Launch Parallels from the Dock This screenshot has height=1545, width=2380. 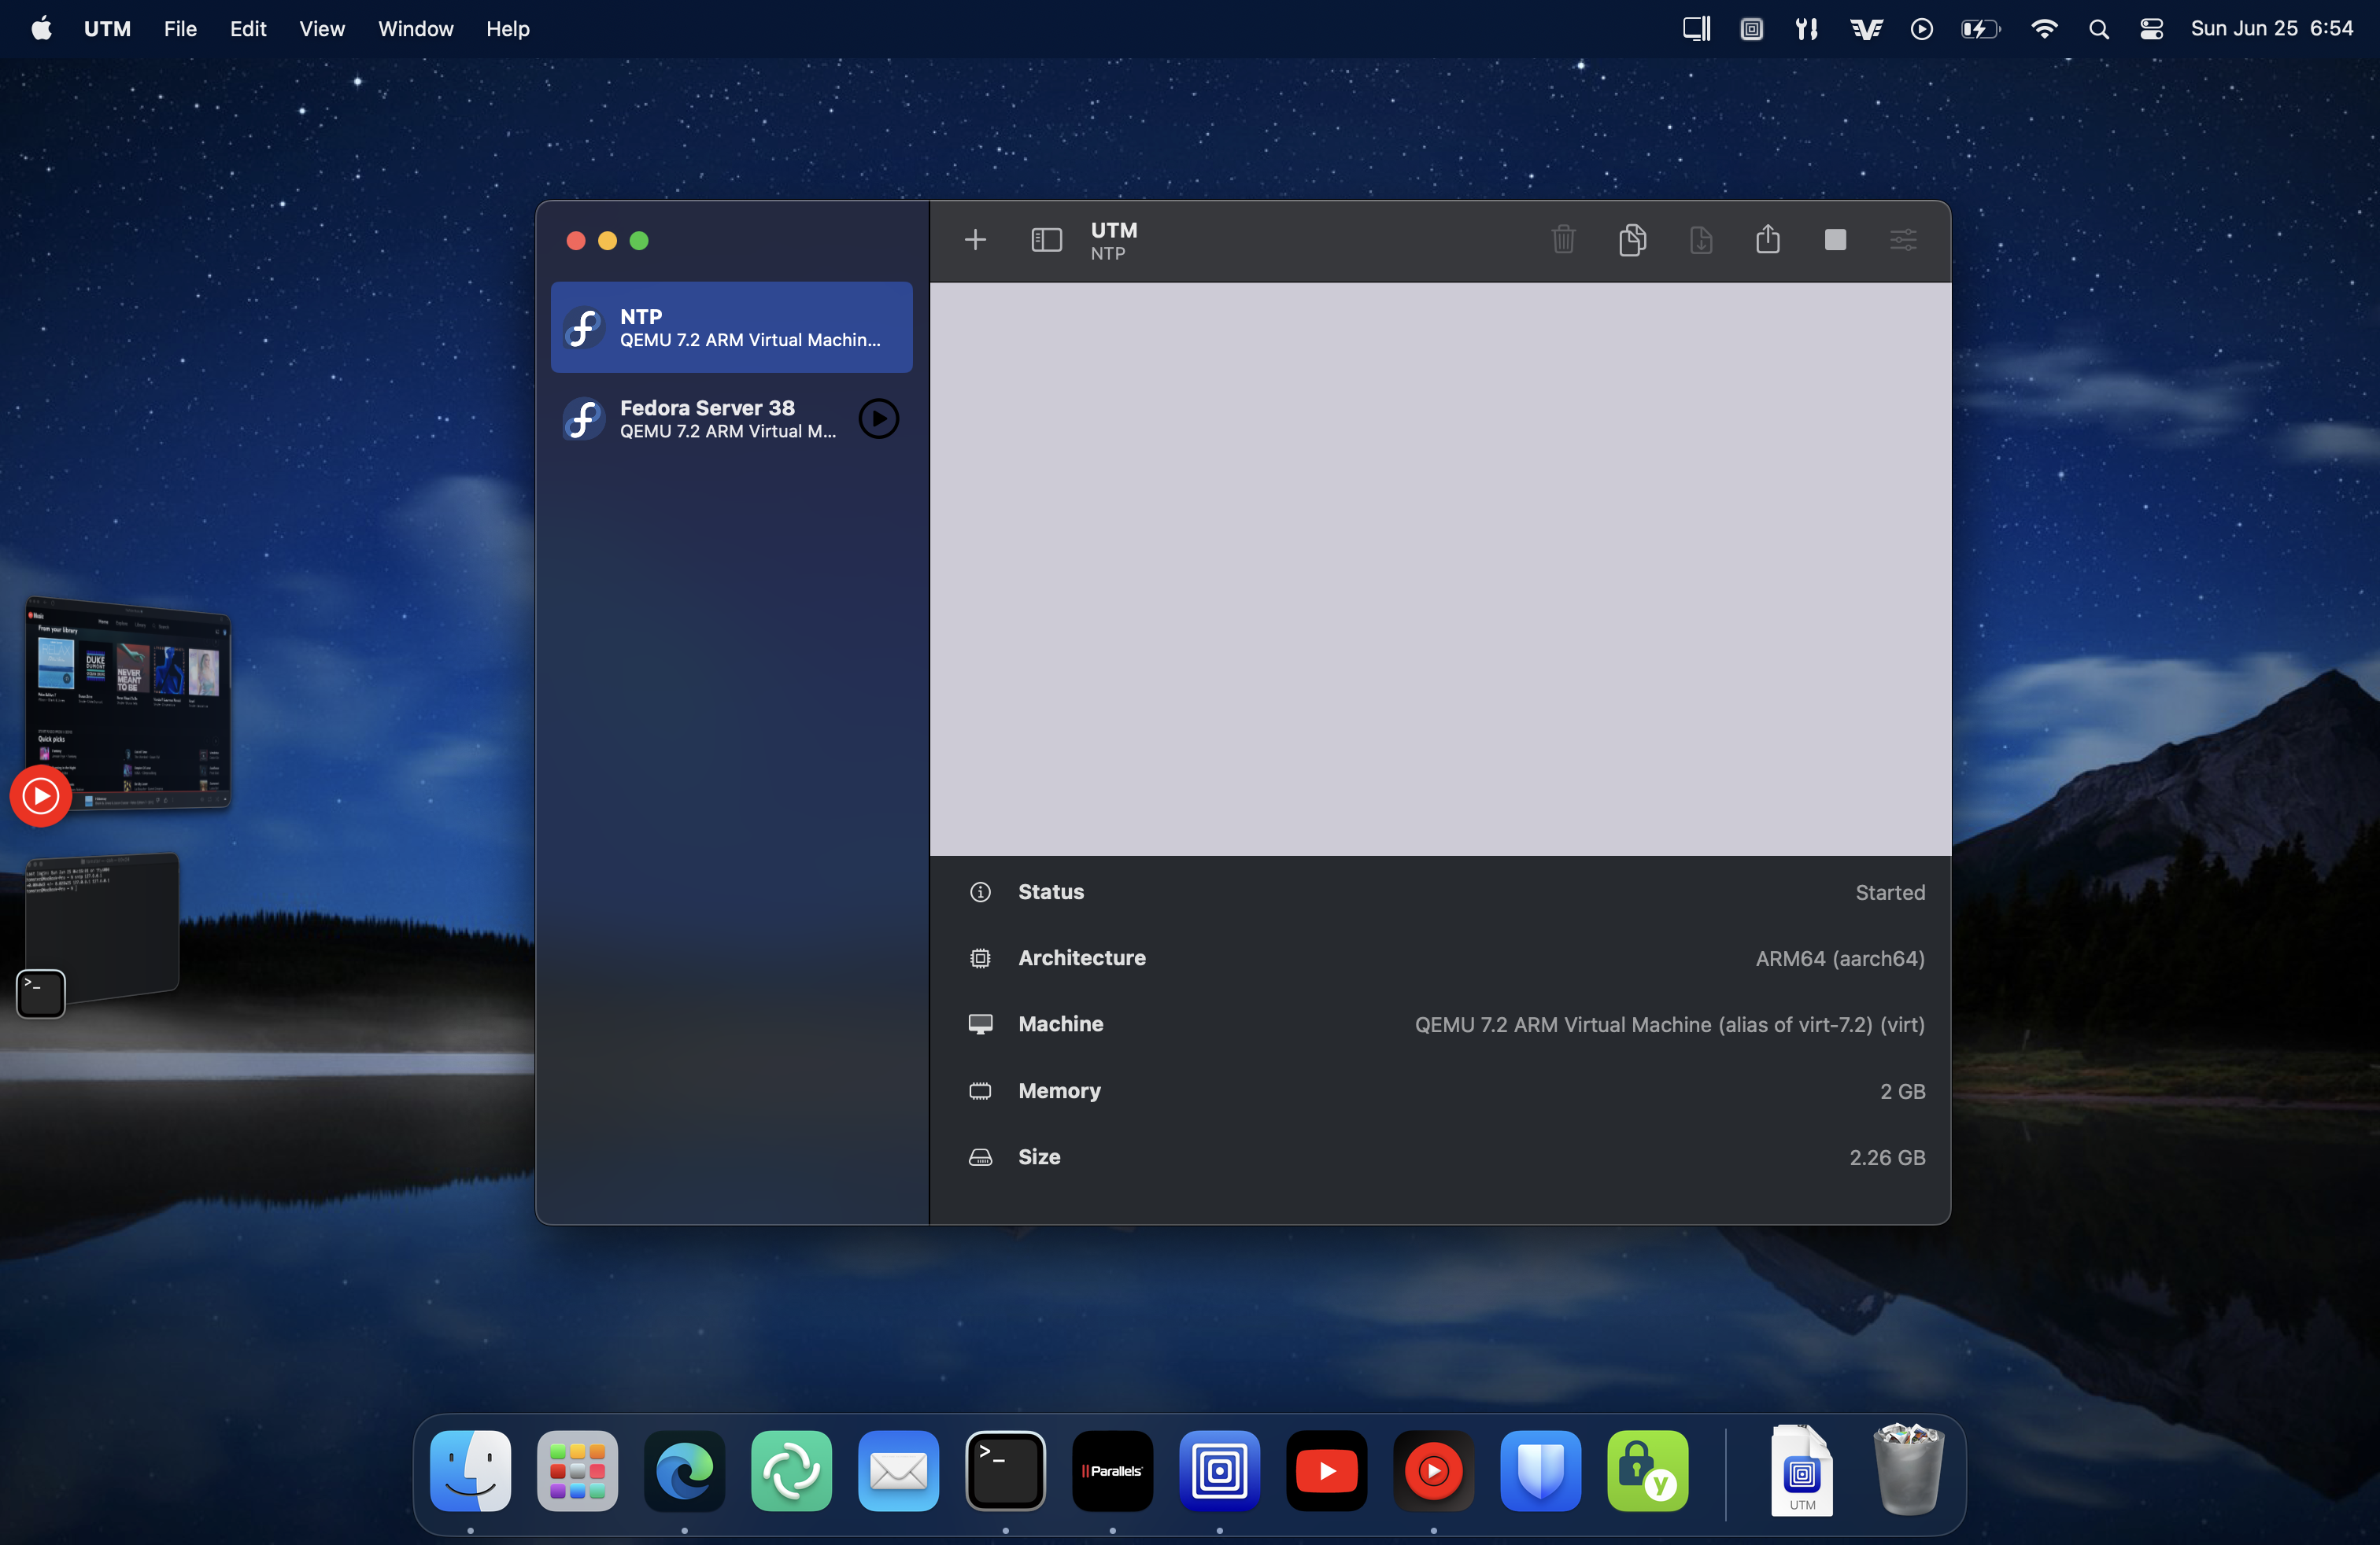coord(1112,1470)
